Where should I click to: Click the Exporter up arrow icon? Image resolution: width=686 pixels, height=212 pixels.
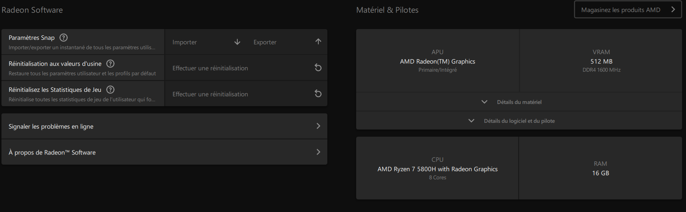(x=318, y=42)
